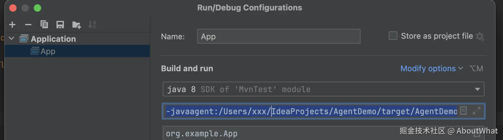Open the java 8 SDK dropdown
Viewport: 503px width, 140px height.
pyautogui.click(x=477, y=89)
